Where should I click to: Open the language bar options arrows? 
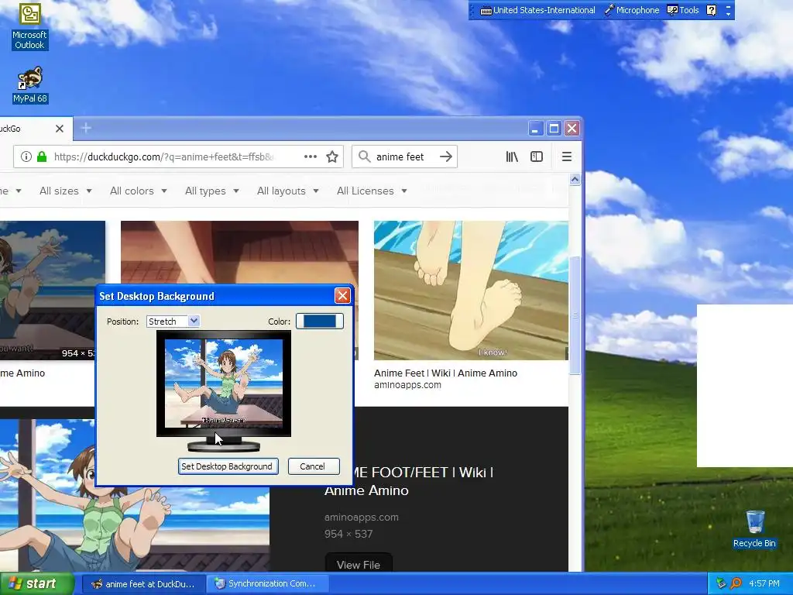point(728,10)
